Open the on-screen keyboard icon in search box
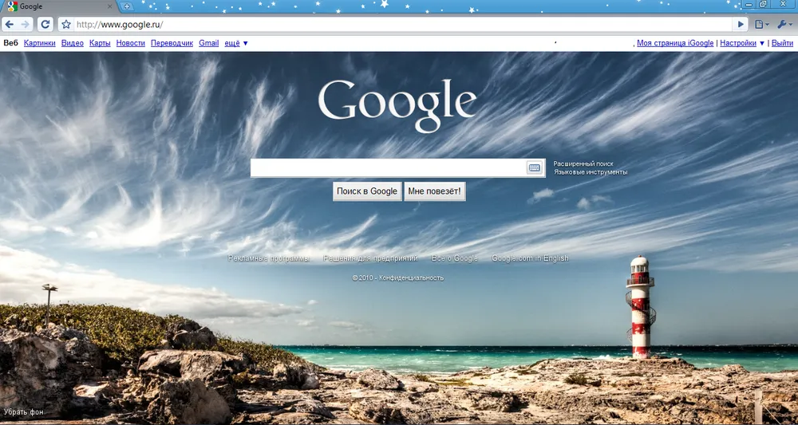Image resolution: width=798 pixels, height=425 pixels. click(x=534, y=167)
